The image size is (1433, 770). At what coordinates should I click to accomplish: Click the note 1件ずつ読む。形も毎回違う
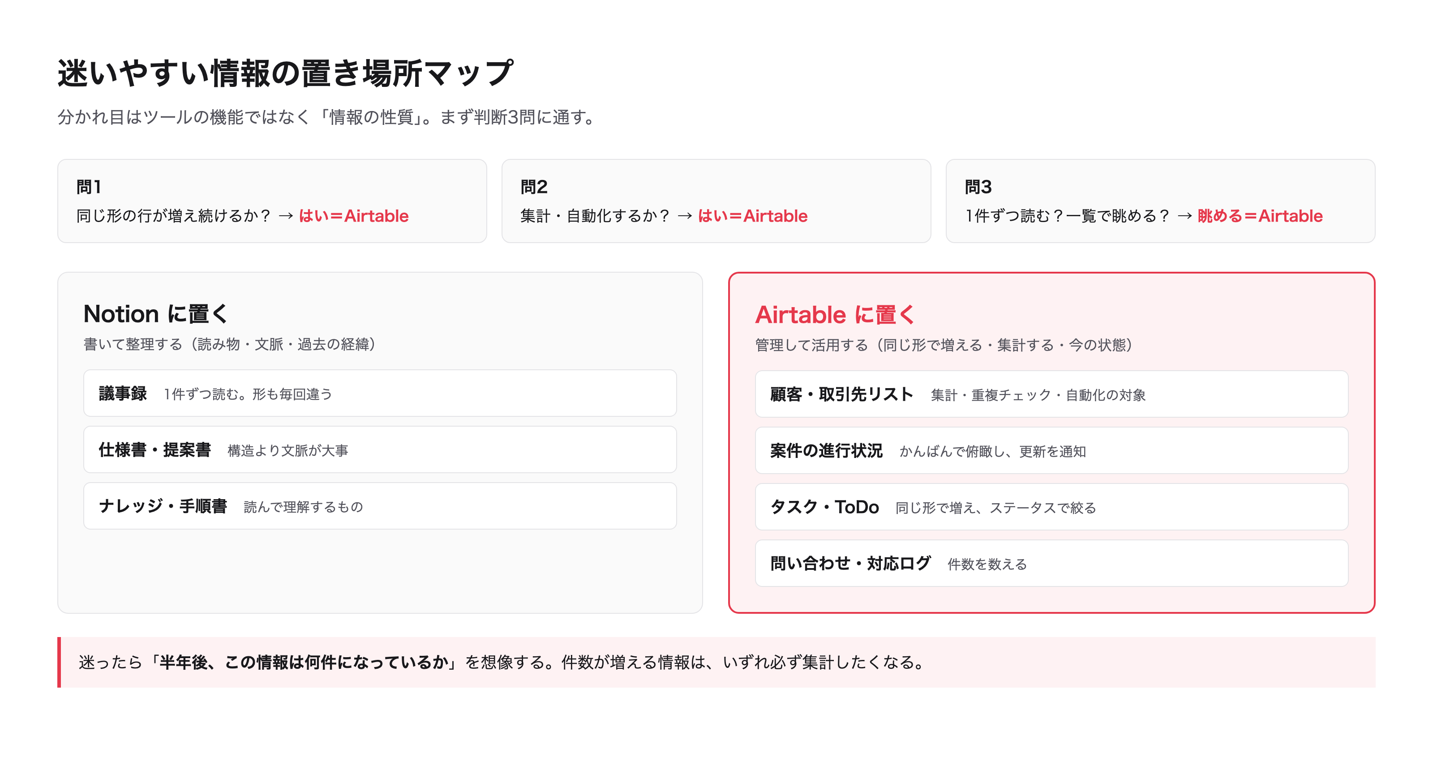(248, 394)
